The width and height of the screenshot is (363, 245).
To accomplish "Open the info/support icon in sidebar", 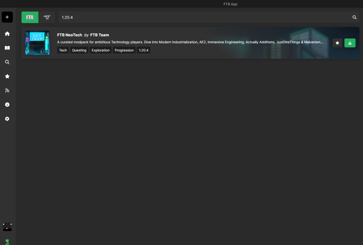I will (7, 105).
